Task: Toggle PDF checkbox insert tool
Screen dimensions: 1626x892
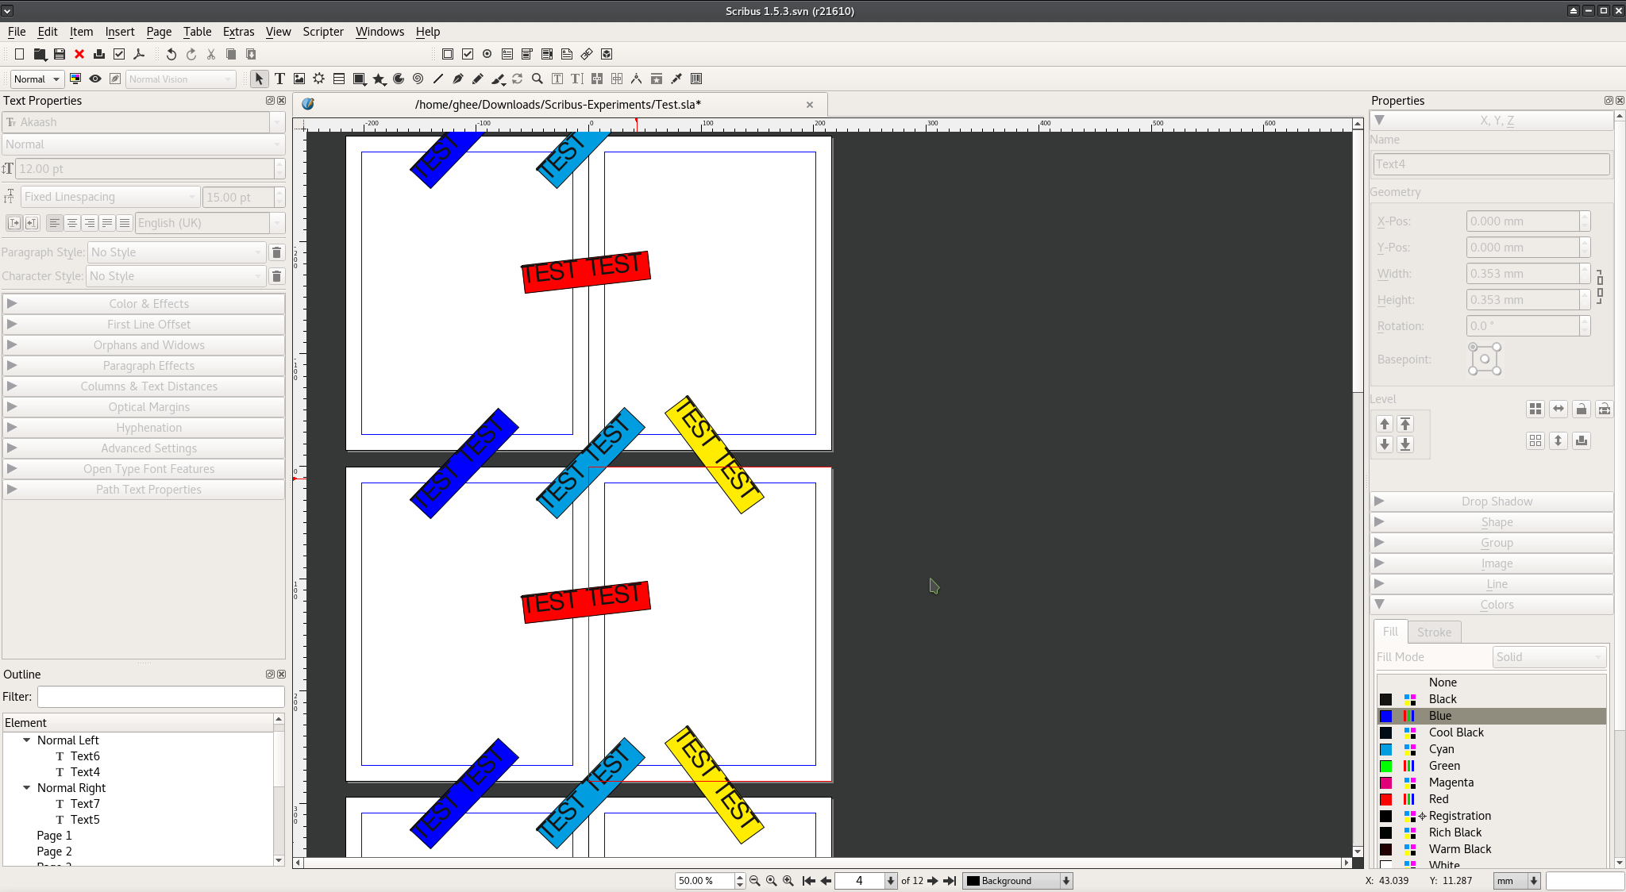Action: (468, 54)
